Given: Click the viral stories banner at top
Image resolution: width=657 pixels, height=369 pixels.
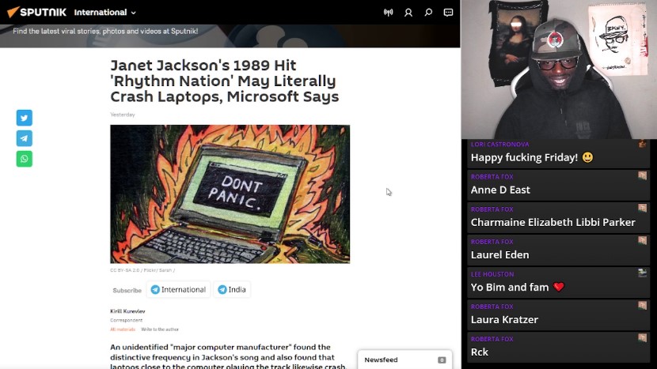Looking at the screenshot, I should (x=230, y=33).
